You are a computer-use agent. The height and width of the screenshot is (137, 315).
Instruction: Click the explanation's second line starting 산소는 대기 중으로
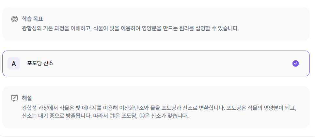click(105, 116)
